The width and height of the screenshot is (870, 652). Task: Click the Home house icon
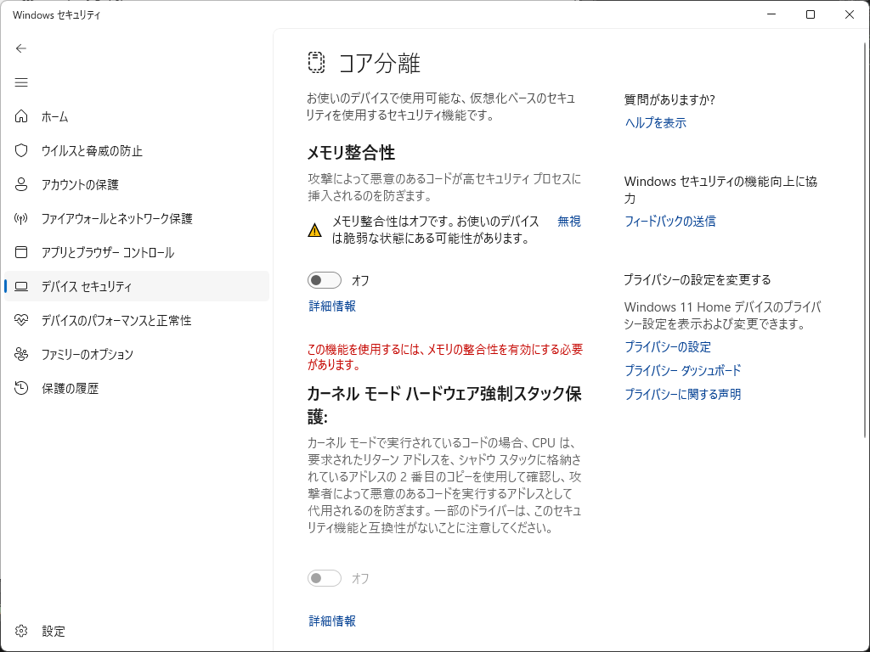[21, 116]
